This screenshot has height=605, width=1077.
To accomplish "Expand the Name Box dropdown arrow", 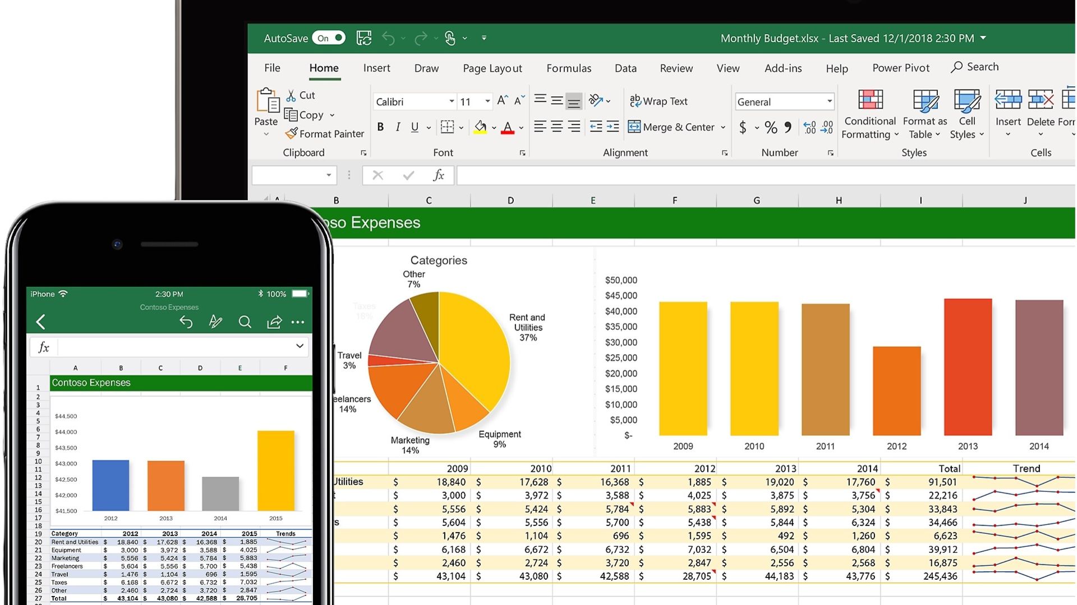I will [x=329, y=176].
